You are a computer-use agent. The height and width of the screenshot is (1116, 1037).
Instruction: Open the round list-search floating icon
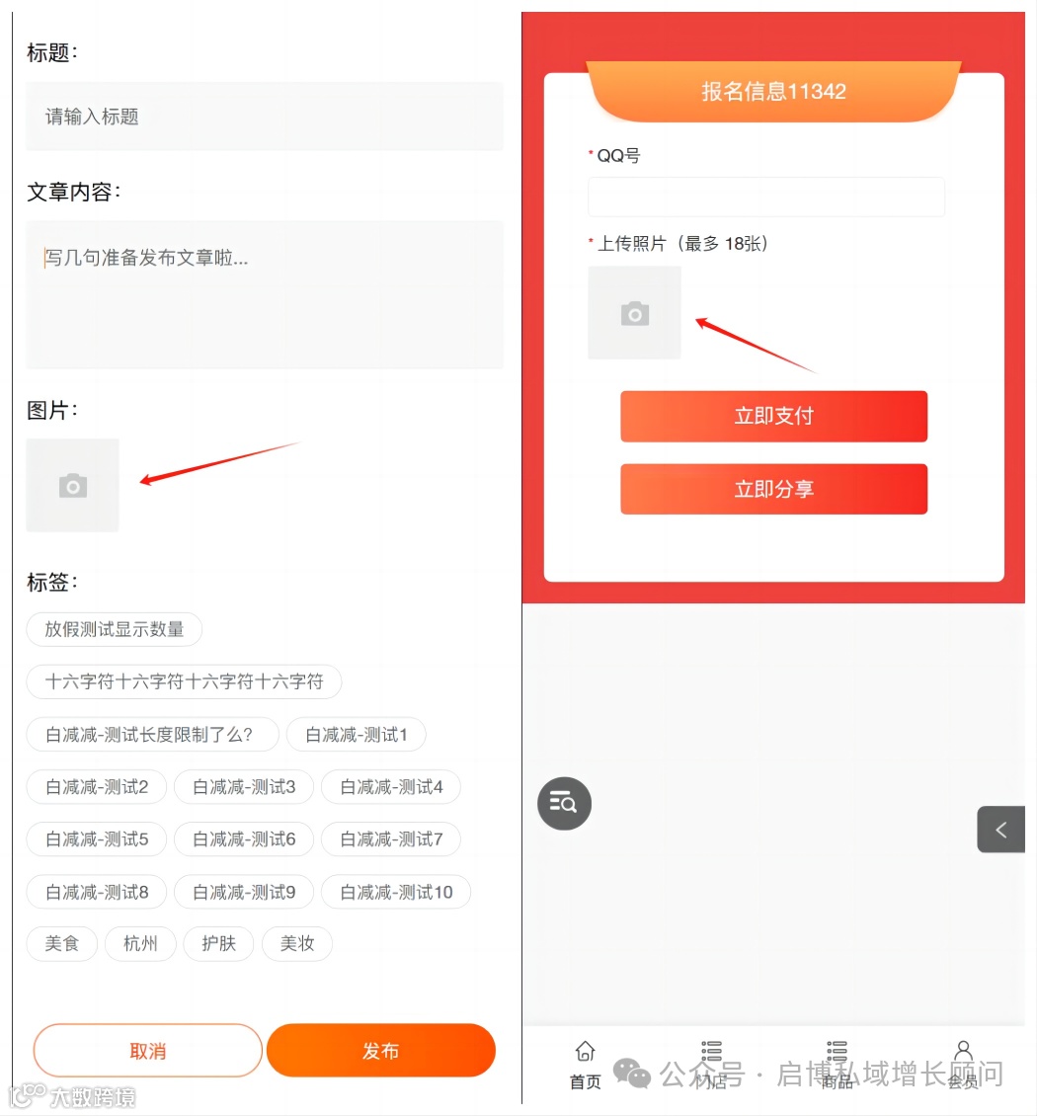point(564,804)
